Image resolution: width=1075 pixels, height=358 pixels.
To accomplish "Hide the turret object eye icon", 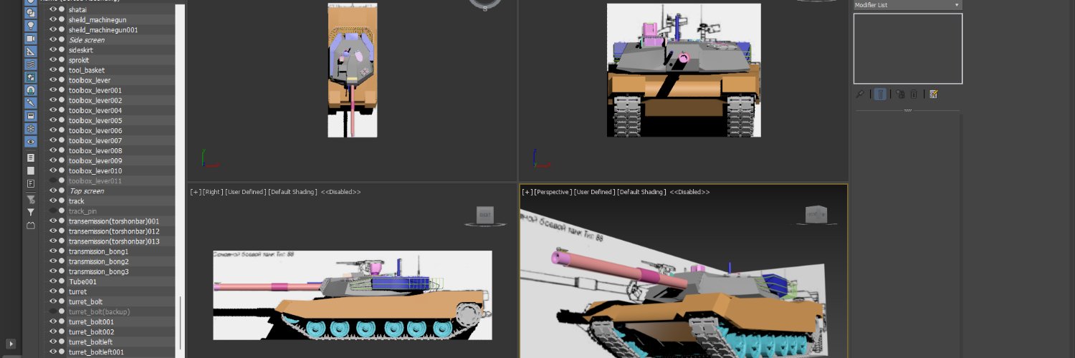I will tap(53, 291).
